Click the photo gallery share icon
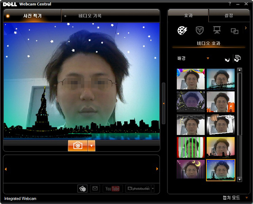The height and width of the screenshot is (204, 253). click(83, 188)
